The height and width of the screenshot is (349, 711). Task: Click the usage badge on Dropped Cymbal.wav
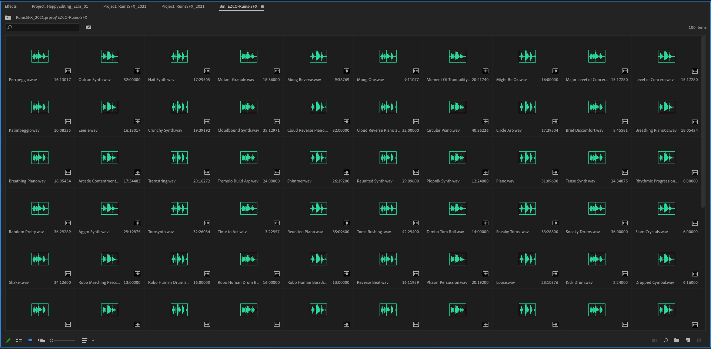point(695,274)
